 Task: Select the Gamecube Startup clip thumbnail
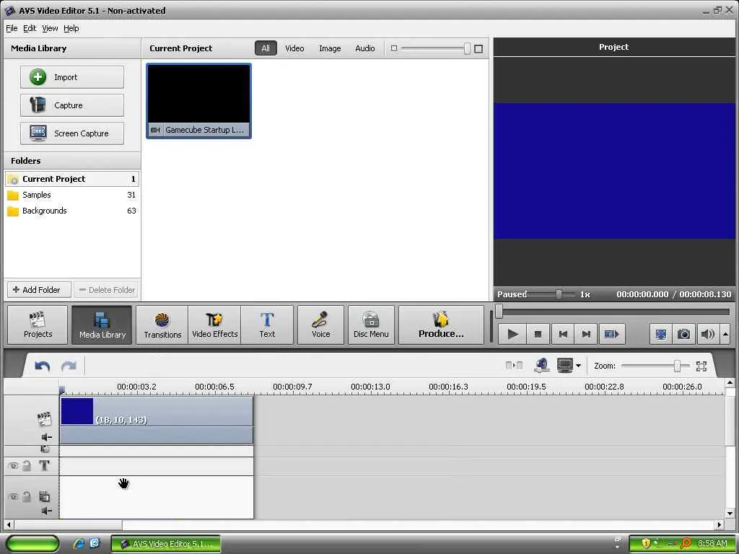(199, 101)
